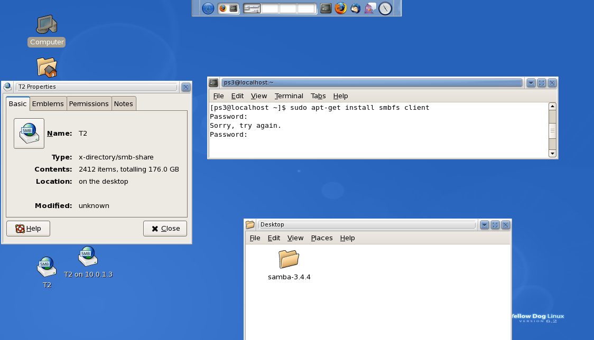Maximize the Desktop file window
This screenshot has height=340, width=594.
coord(495,225)
